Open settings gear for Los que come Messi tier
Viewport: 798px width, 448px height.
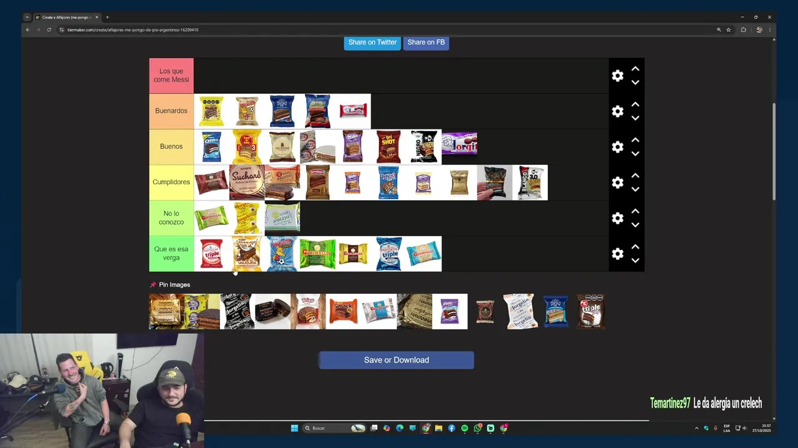point(617,76)
